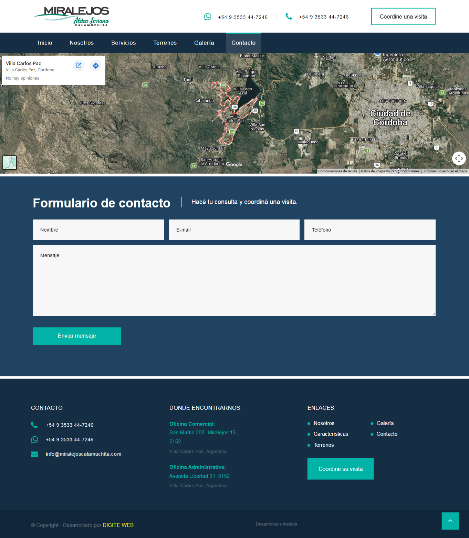Click the footer Galería link

click(x=385, y=423)
